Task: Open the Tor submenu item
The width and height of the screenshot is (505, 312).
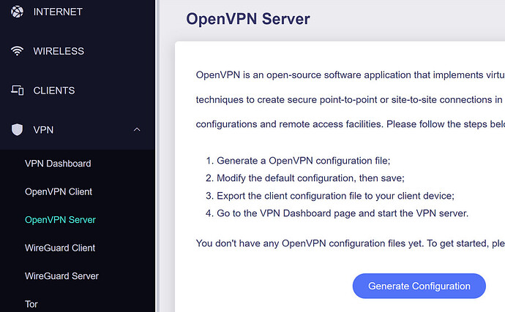Action: [x=31, y=304]
